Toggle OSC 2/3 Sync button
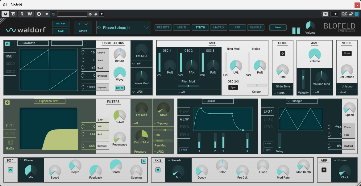The width and height of the screenshot is (361, 186). pos(233,87)
